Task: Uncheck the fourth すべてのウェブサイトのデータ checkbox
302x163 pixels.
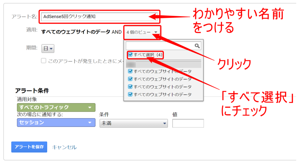Action: pos(130,94)
